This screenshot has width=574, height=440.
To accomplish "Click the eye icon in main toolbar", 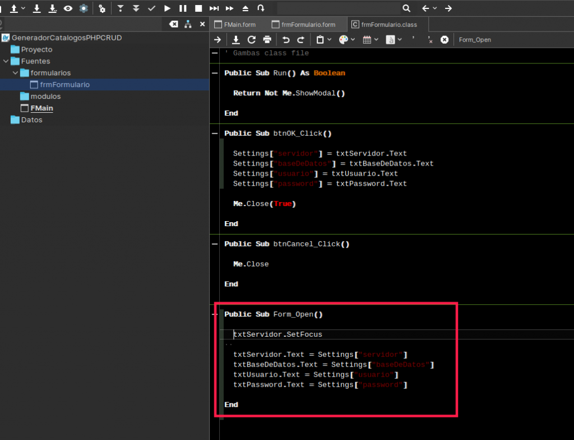I will click(x=68, y=8).
